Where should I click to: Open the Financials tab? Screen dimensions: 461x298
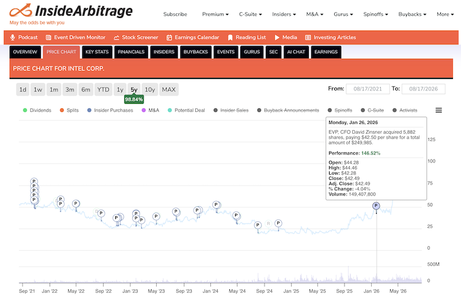[131, 52]
